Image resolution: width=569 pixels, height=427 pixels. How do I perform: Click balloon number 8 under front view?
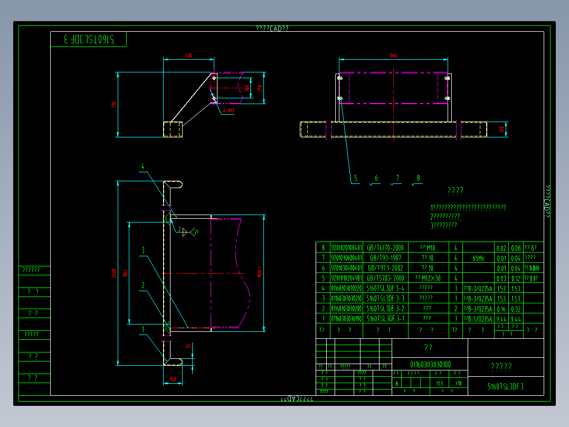click(x=419, y=178)
